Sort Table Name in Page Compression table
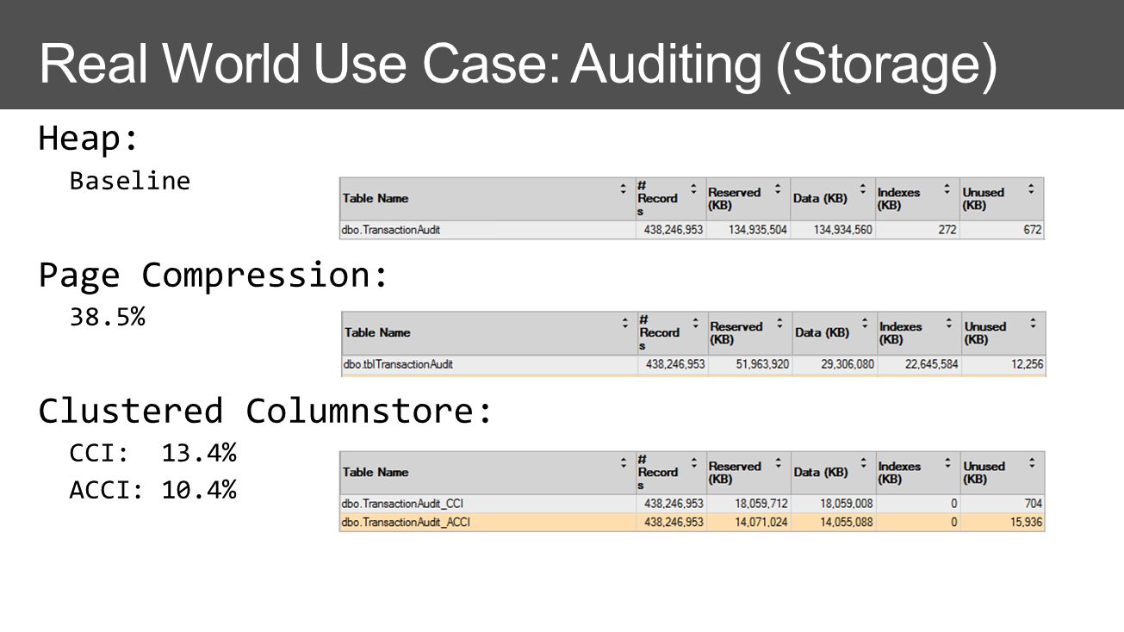 pyautogui.click(x=625, y=323)
